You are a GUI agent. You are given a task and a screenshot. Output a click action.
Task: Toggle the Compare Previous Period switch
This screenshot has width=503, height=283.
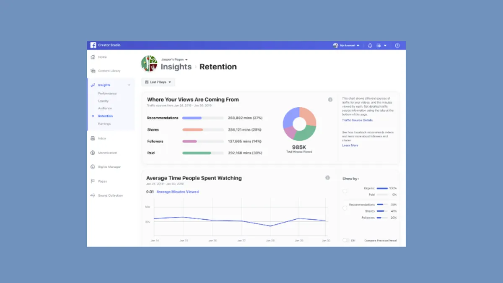346,240
